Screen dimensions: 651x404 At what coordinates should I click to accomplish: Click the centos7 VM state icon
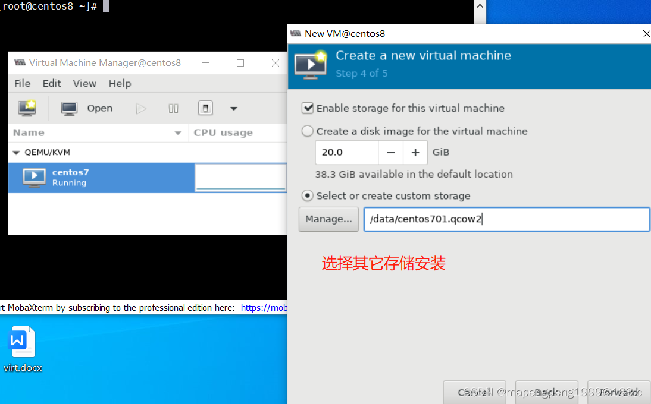[34, 178]
